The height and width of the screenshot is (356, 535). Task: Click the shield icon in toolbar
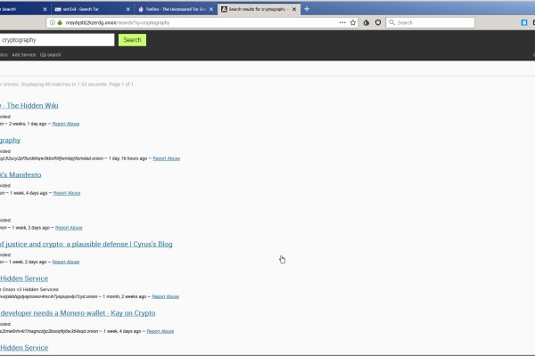pyautogui.click(x=378, y=22)
